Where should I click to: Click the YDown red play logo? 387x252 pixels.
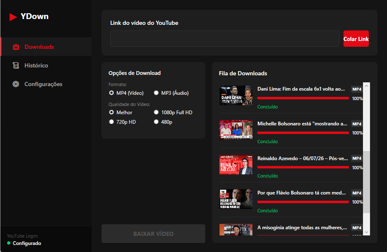coord(13,17)
